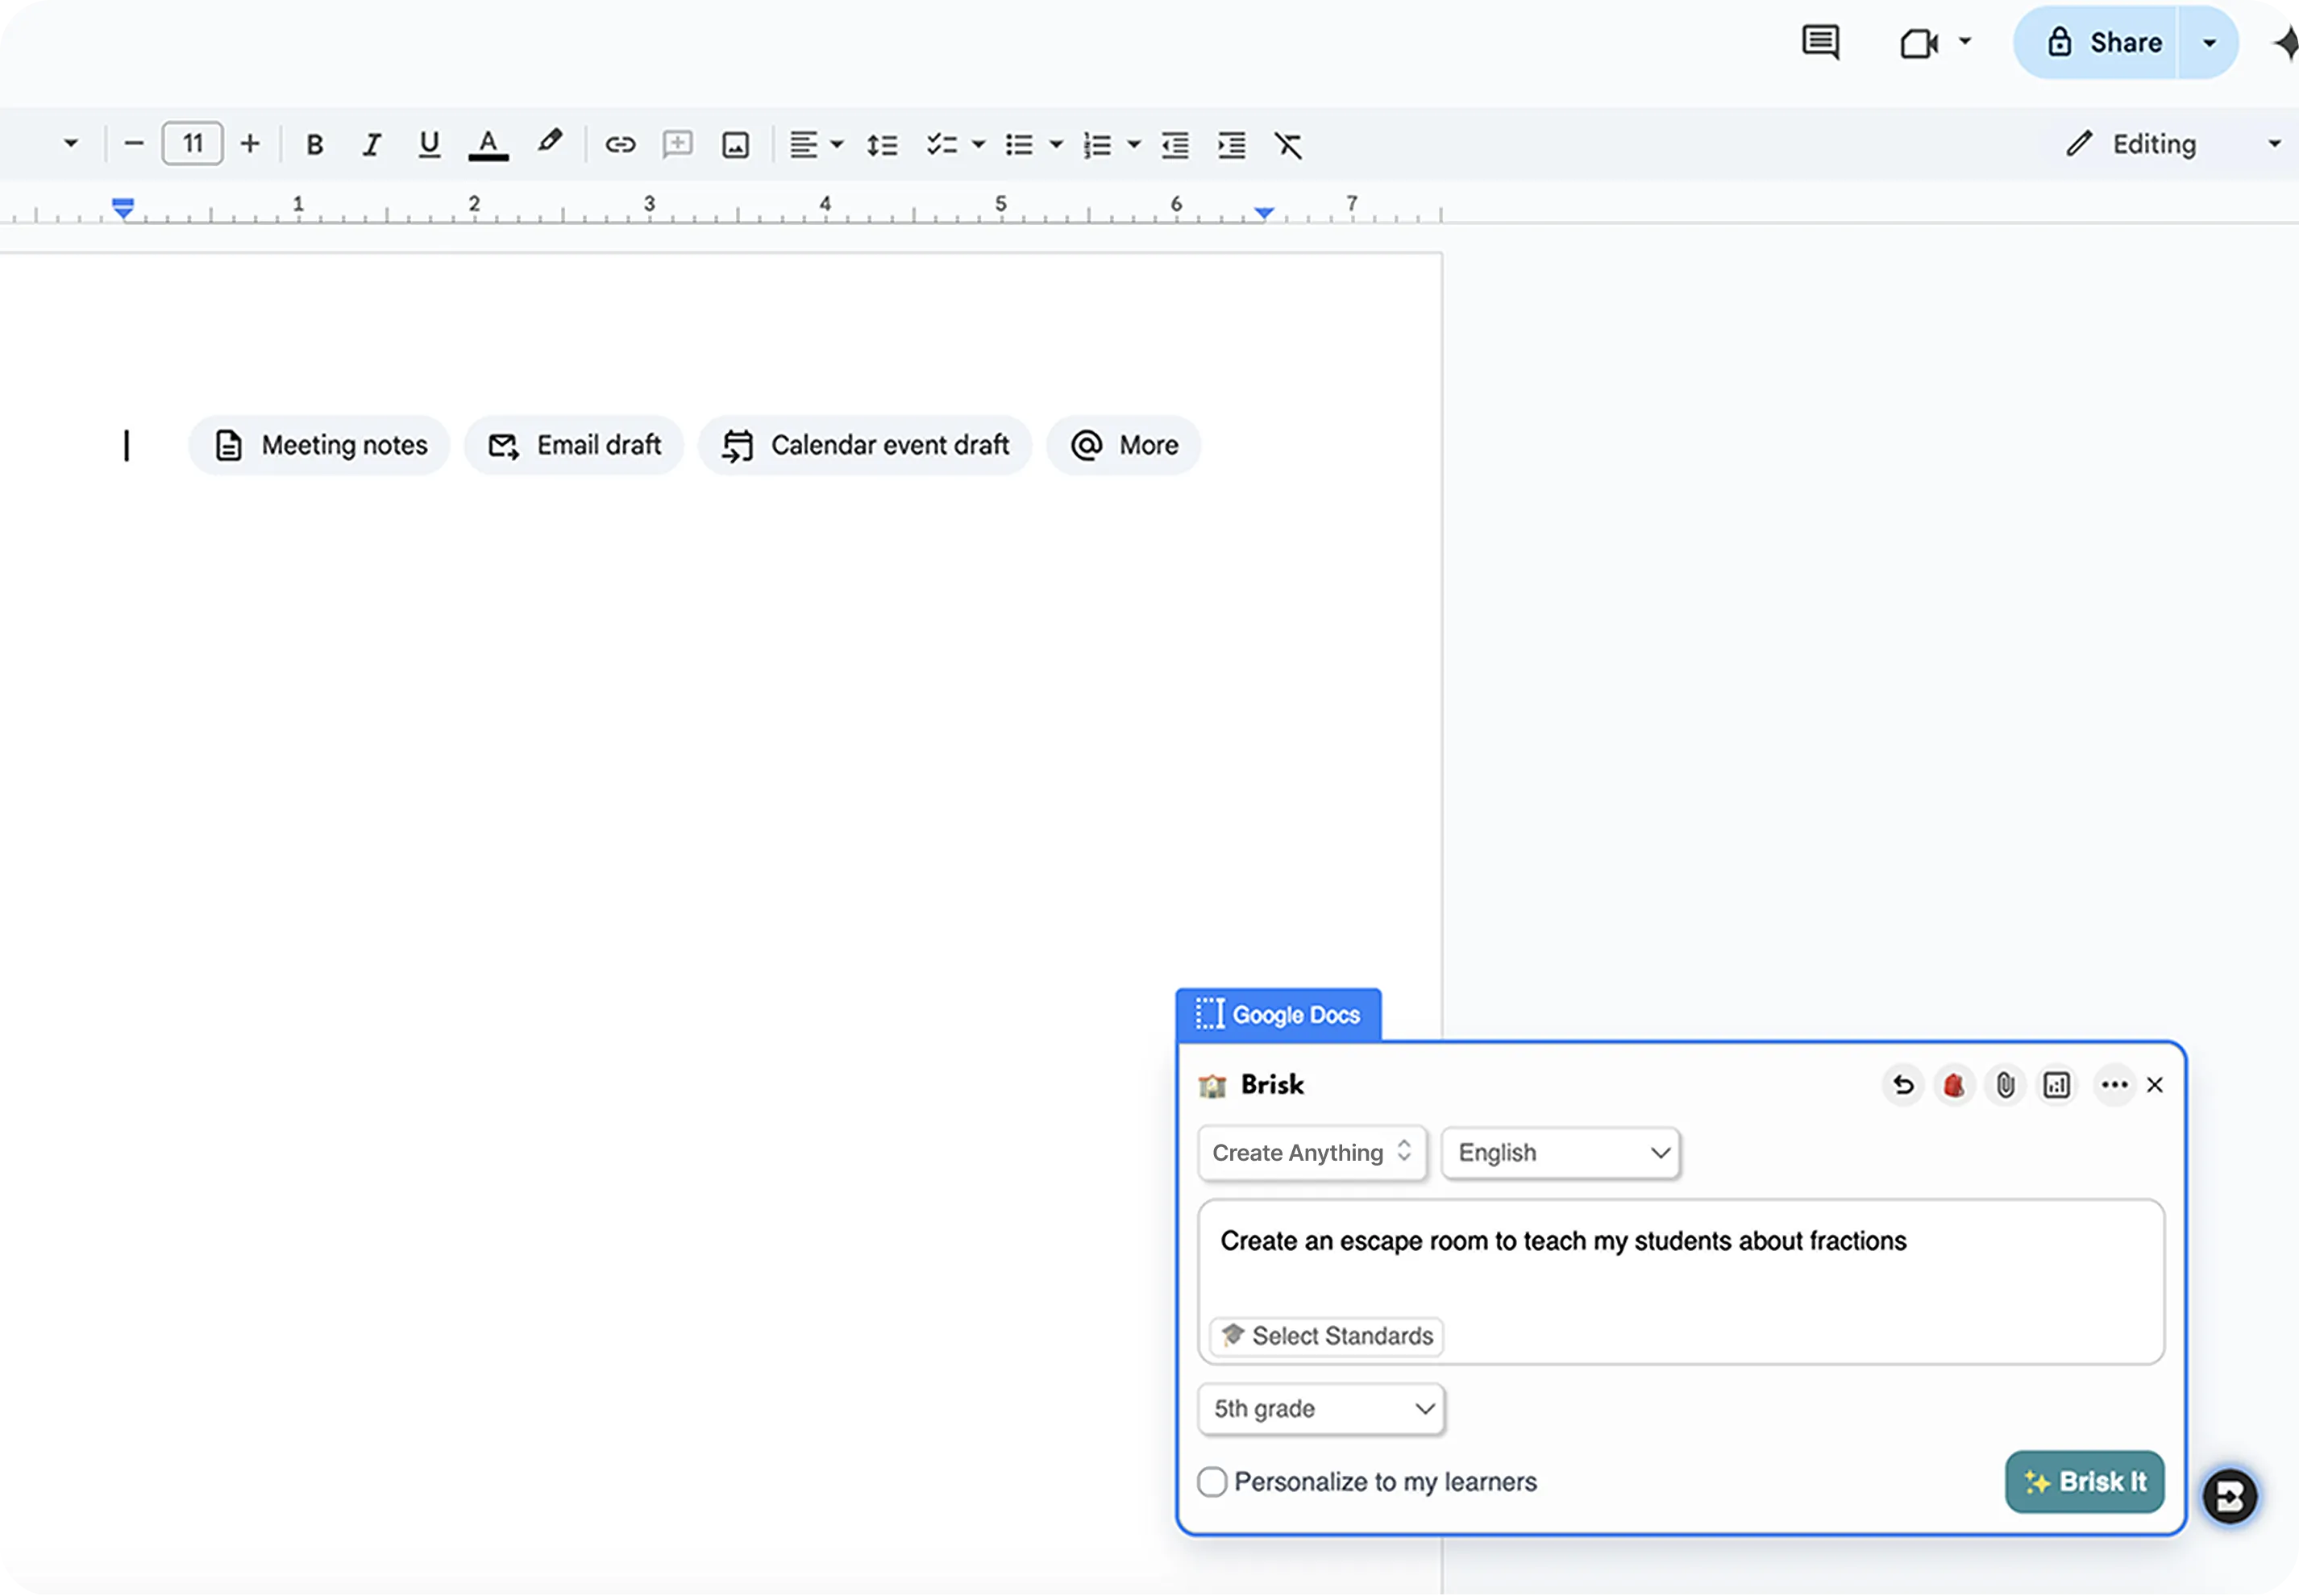Viewport: 2299px width, 1596px height.
Task: Click the insert image icon
Action: (x=736, y=145)
